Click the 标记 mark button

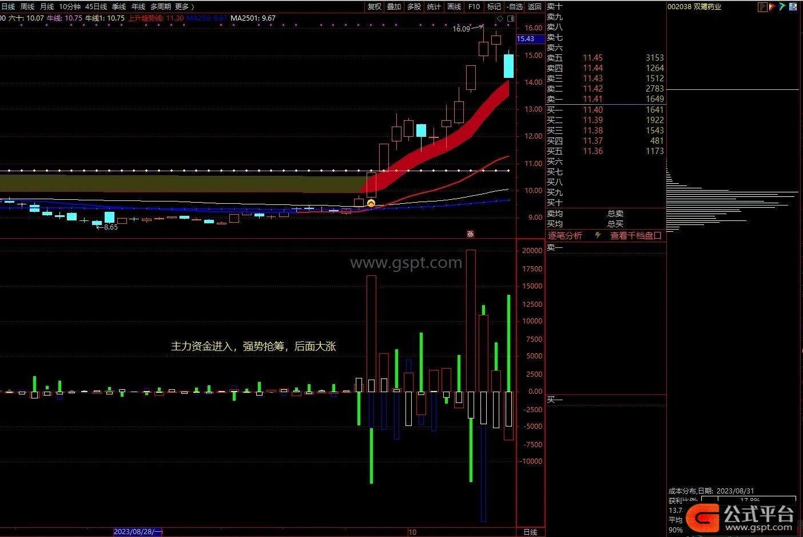494,6
